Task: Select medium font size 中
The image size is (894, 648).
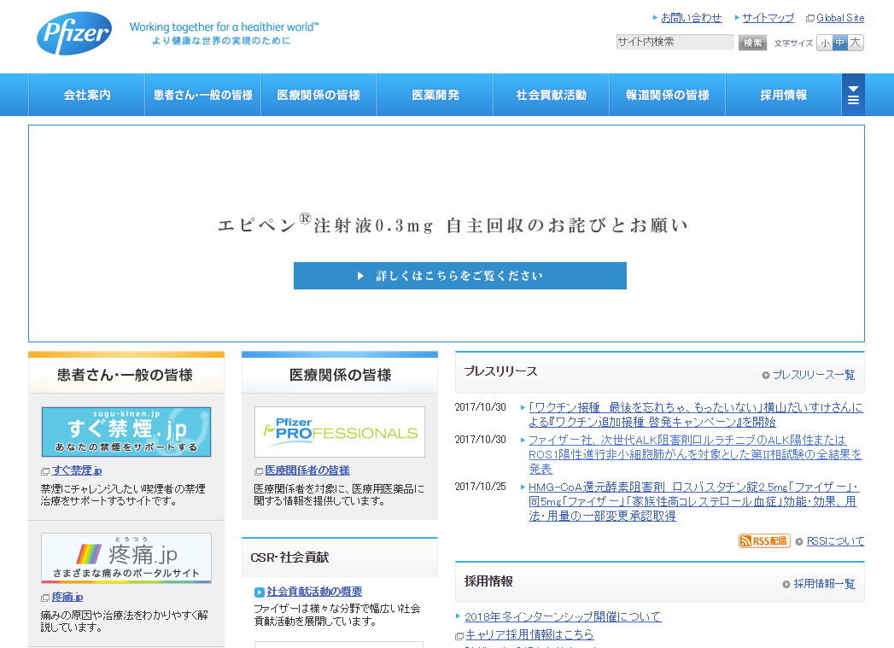Action: (840, 43)
